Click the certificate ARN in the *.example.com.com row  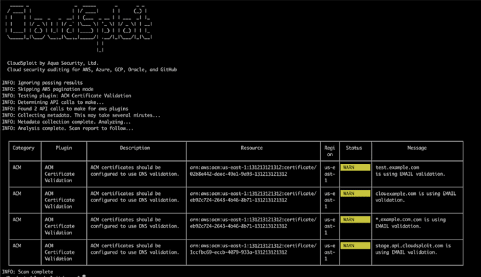pyautogui.click(x=253, y=223)
